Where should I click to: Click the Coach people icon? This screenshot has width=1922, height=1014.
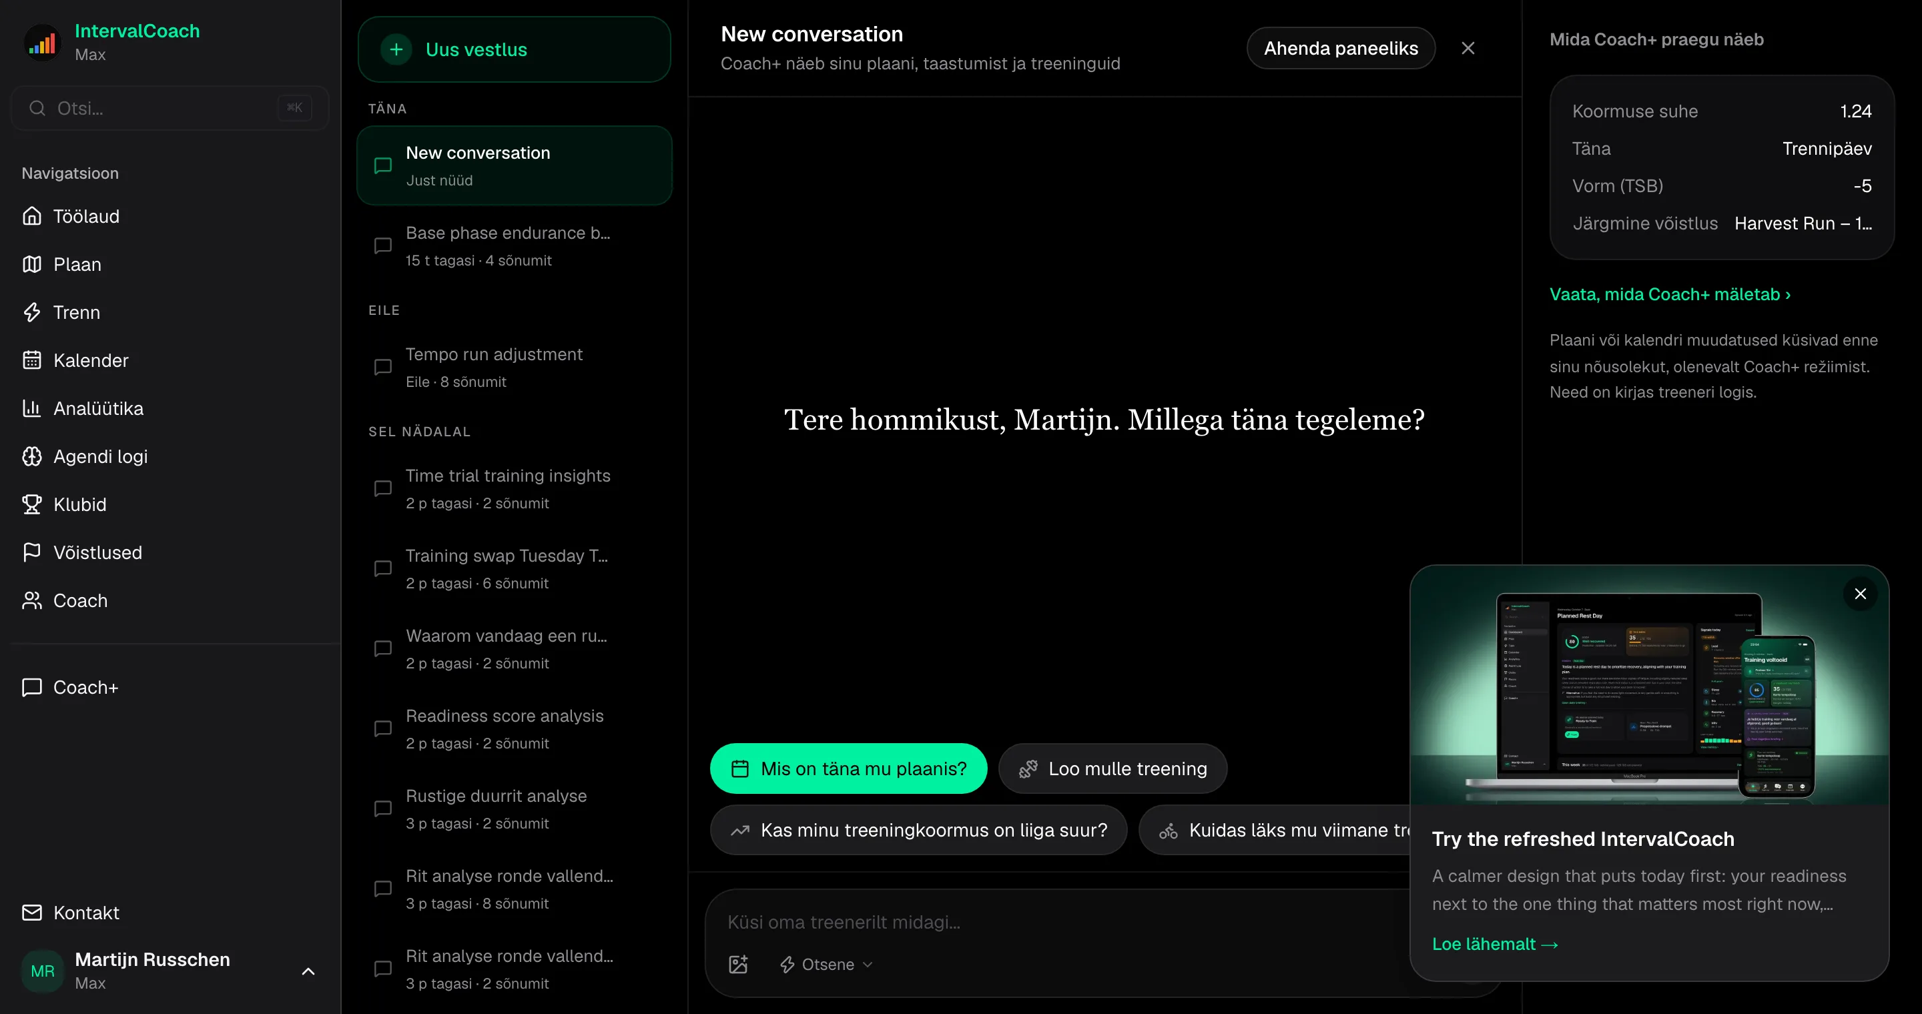[x=32, y=600]
